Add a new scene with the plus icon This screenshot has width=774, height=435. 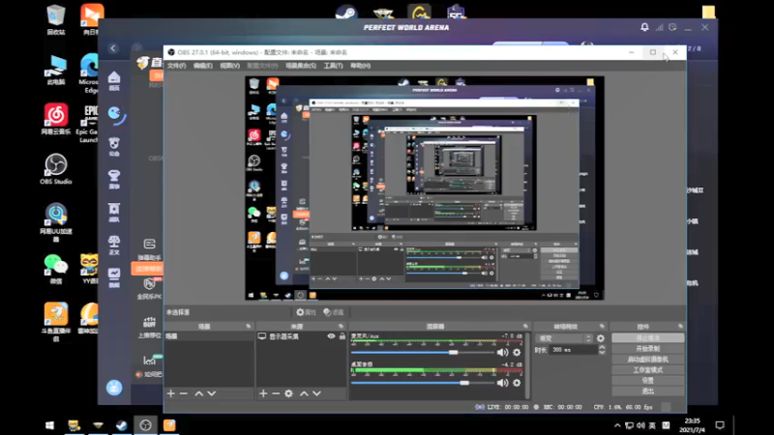[171, 393]
